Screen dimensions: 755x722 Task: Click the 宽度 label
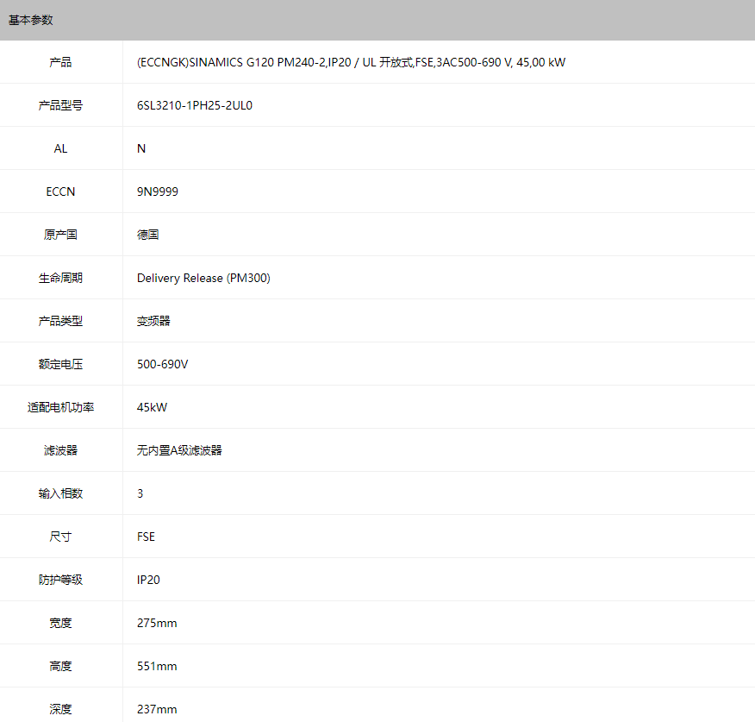point(60,623)
